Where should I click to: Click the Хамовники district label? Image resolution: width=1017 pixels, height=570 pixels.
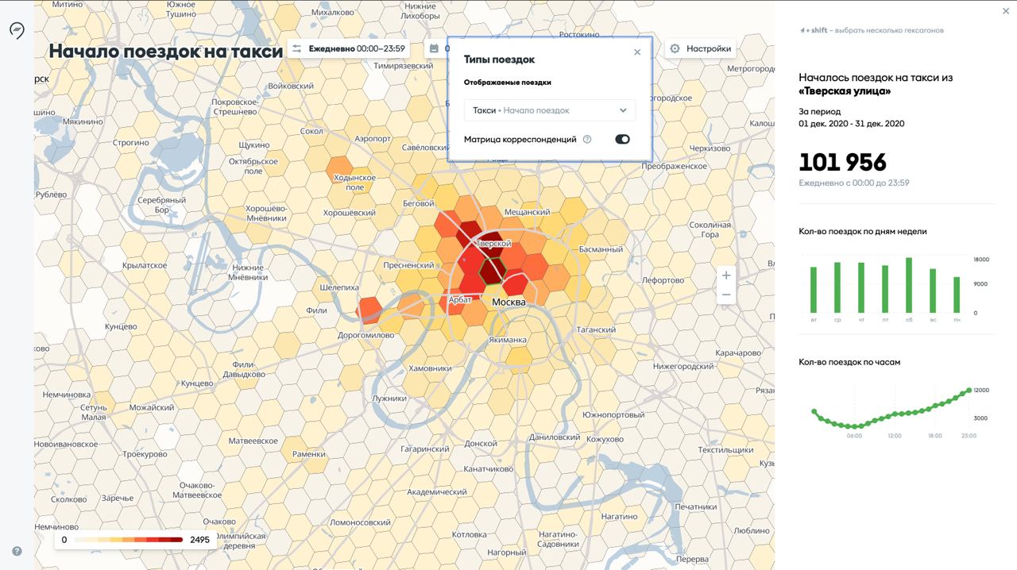(x=430, y=368)
